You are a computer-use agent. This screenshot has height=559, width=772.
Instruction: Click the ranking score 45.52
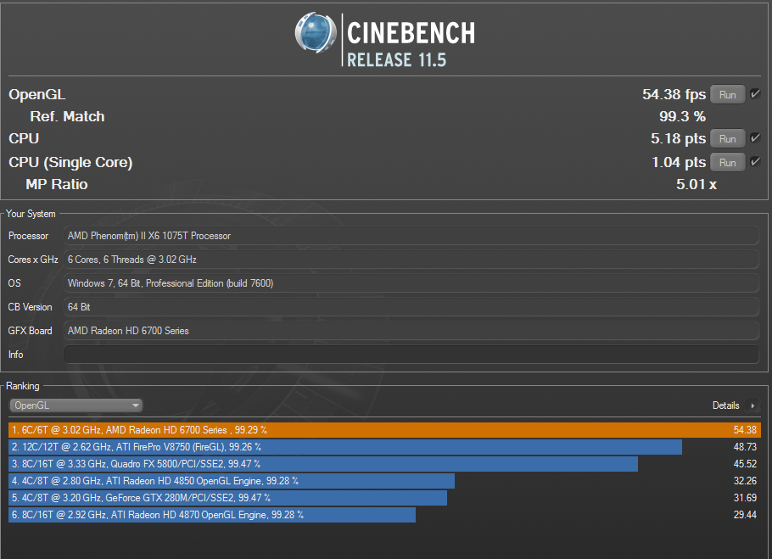tap(745, 463)
